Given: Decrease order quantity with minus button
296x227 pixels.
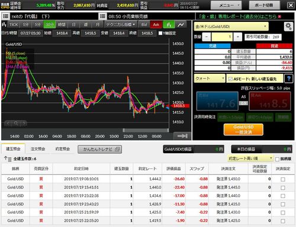Looking at the screenshot, I should pos(207,37).
